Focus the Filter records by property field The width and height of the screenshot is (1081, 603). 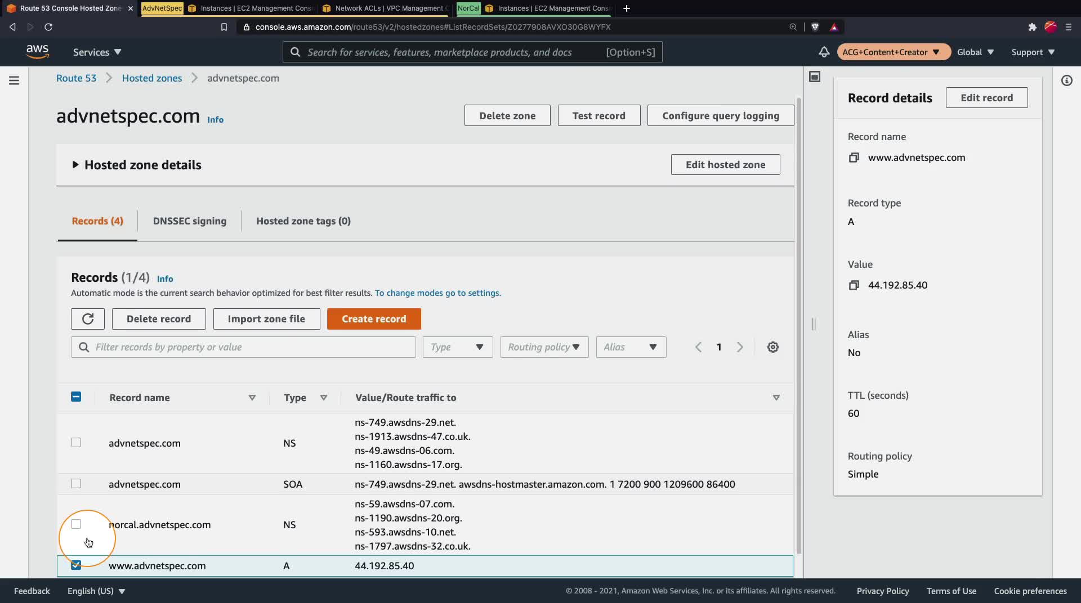[x=243, y=347]
